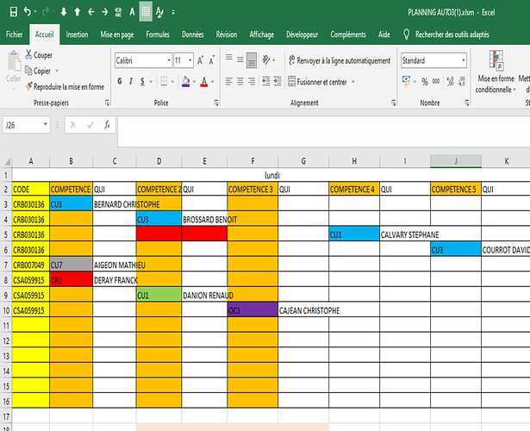Toggle bold formatting G button
Viewport: 530px width, 431px height.
120,82
